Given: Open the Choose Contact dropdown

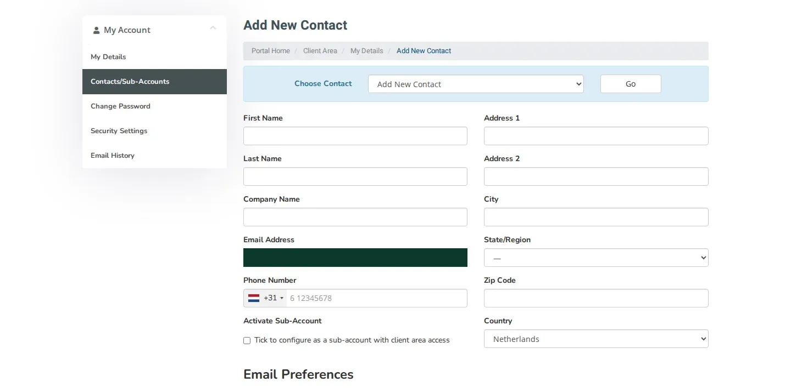Looking at the screenshot, I should [x=476, y=84].
